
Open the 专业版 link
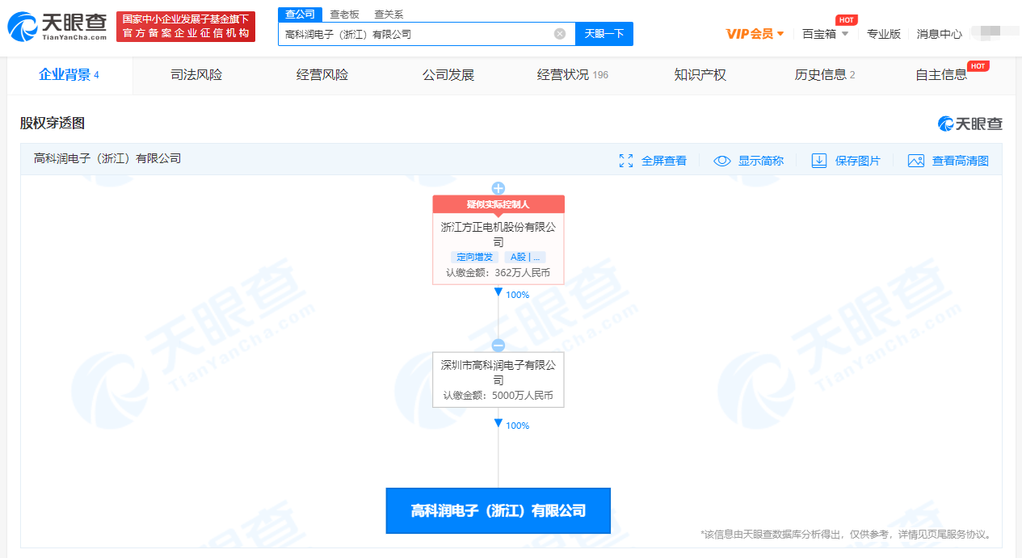883,34
